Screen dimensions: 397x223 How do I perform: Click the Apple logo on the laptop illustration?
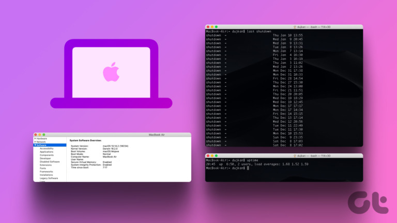click(111, 72)
